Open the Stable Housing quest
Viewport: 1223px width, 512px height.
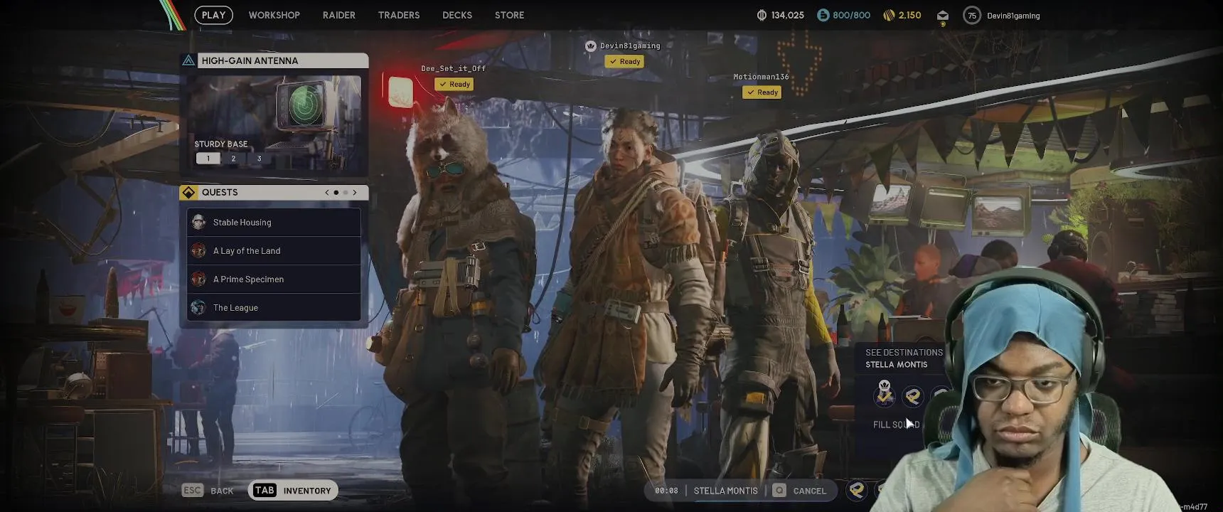[274, 223]
